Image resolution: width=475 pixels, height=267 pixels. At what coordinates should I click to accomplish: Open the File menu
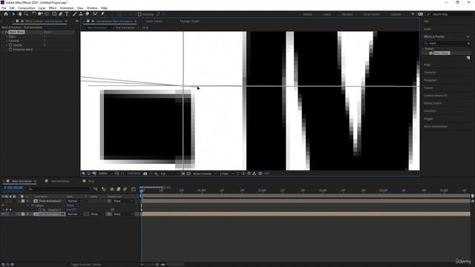click(x=4, y=8)
